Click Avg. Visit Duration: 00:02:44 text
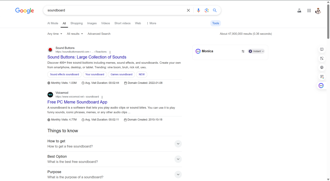Image resolution: width=330 pixels, height=181 pixels. (x=101, y=83)
